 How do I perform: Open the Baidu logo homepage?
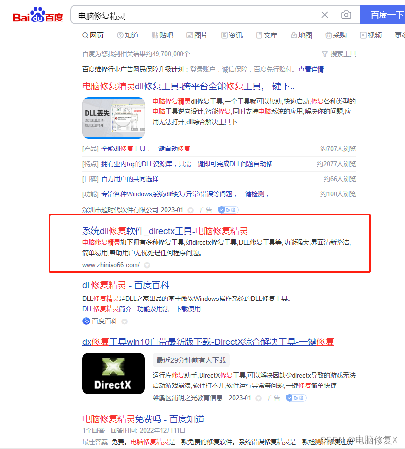(x=38, y=15)
